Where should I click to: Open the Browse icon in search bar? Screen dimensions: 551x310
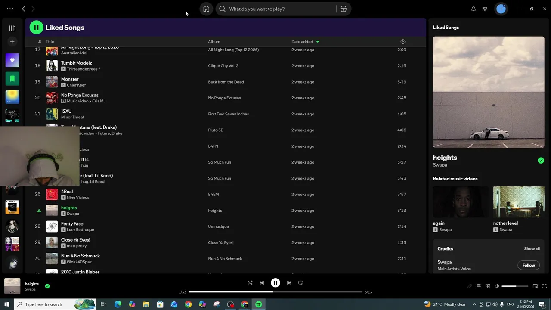[x=343, y=9]
